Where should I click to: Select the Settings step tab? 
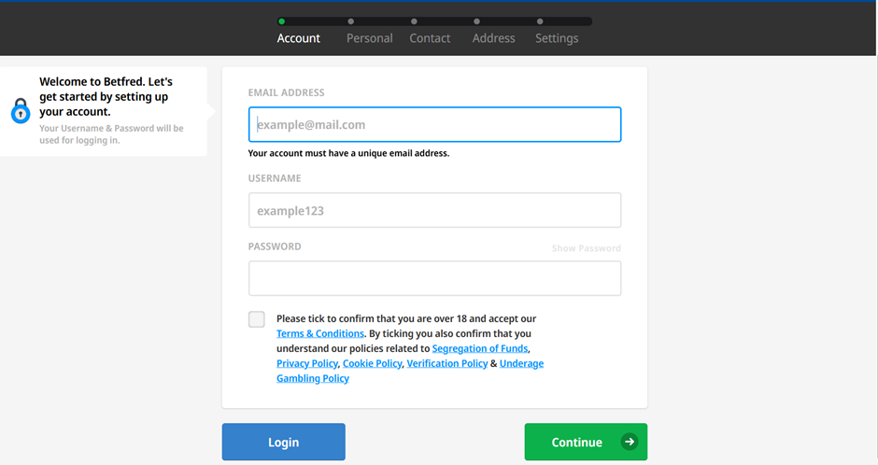557,38
